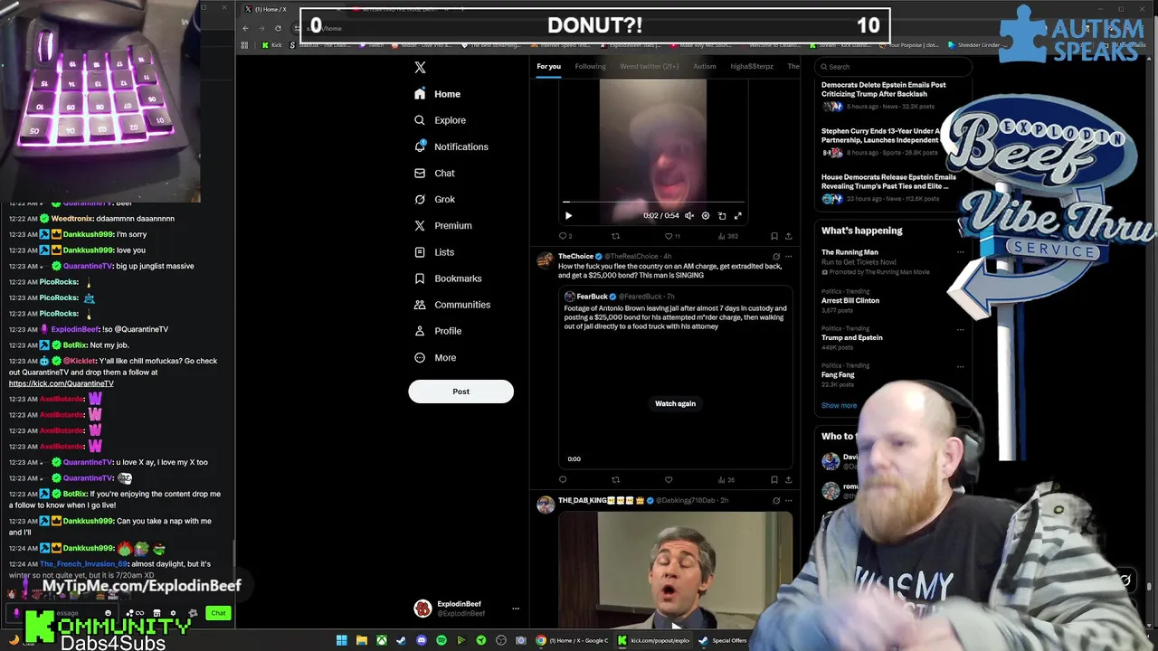Reply to the post with 2 comments

(565, 236)
